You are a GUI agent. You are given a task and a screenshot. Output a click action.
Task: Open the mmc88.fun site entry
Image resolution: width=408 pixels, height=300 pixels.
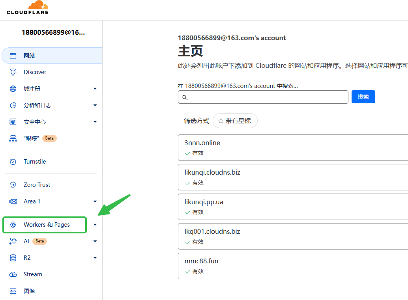(201, 261)
